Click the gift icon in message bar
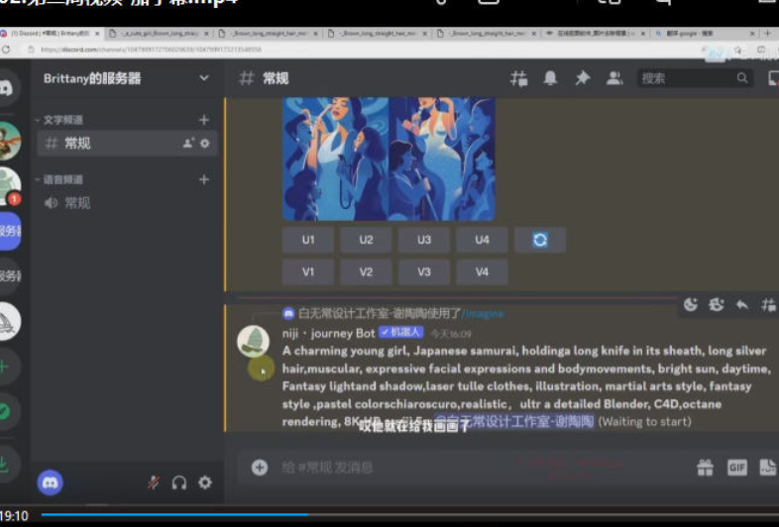 tap(705, 468)
